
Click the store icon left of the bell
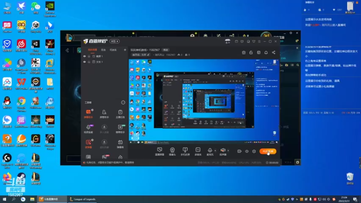pyautogui.click(x=259, y=52)
